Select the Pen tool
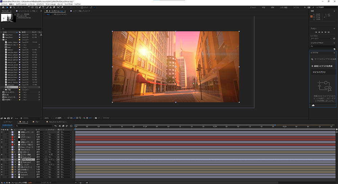338x184 pixels. [x=40, y=7]
